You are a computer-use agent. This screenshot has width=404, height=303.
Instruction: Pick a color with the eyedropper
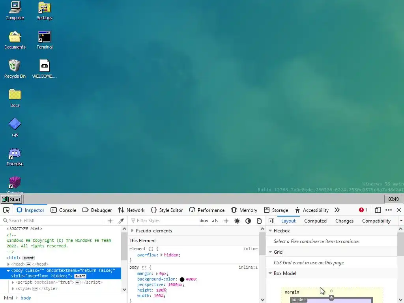121,221
